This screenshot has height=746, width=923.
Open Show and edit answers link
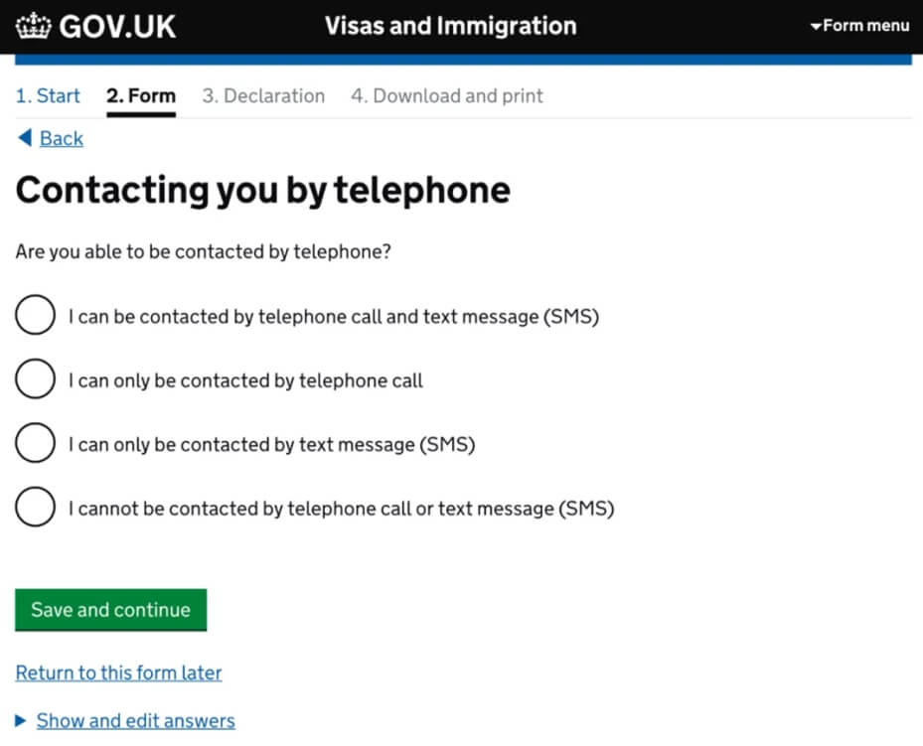(x=135, y=721)
